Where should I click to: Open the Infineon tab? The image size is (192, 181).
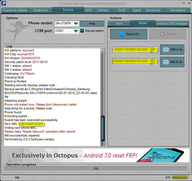click(103, 10)
